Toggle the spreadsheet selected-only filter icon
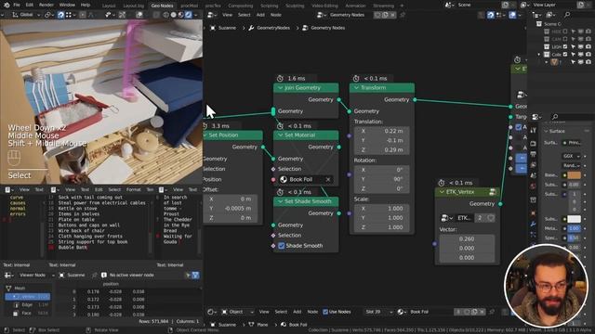595x334 pixels. (188, 276)
